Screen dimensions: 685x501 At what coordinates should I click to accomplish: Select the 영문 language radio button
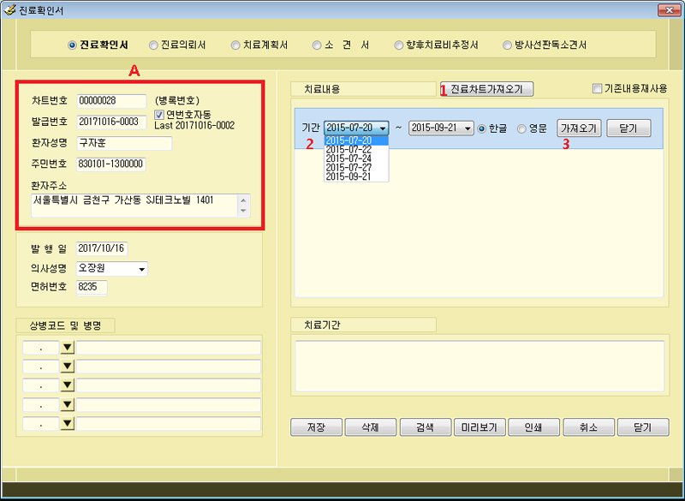point(521,128)
